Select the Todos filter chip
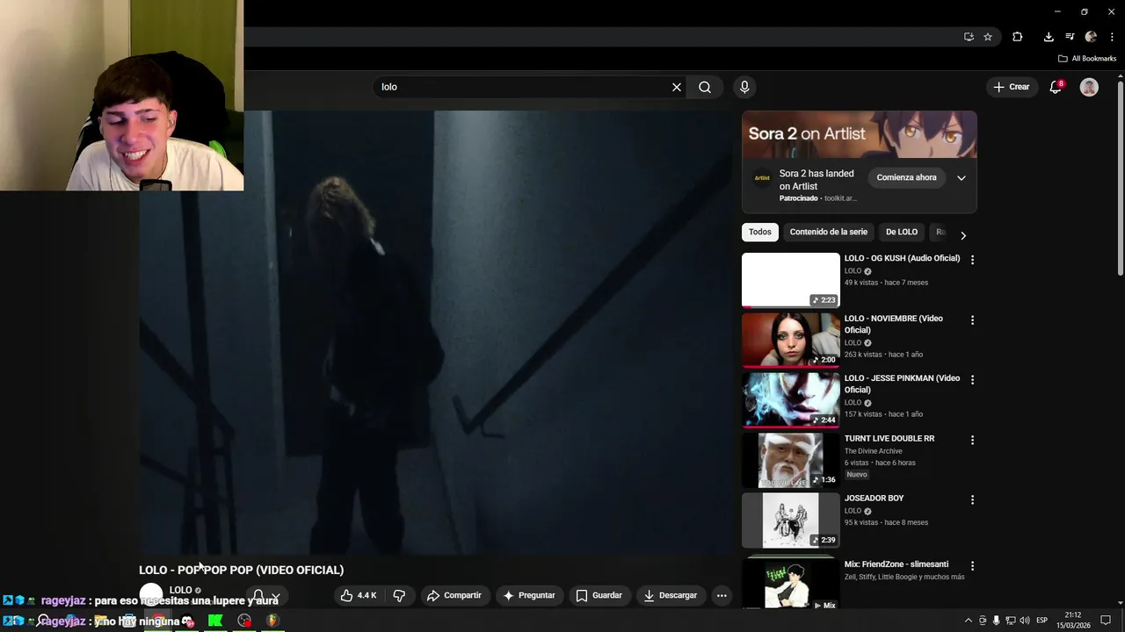The height and width of the screenshot is (632, 1125). tap(760, 232)
